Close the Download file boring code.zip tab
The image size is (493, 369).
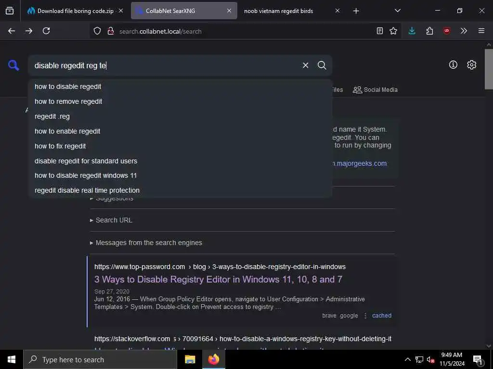[121, 11]
